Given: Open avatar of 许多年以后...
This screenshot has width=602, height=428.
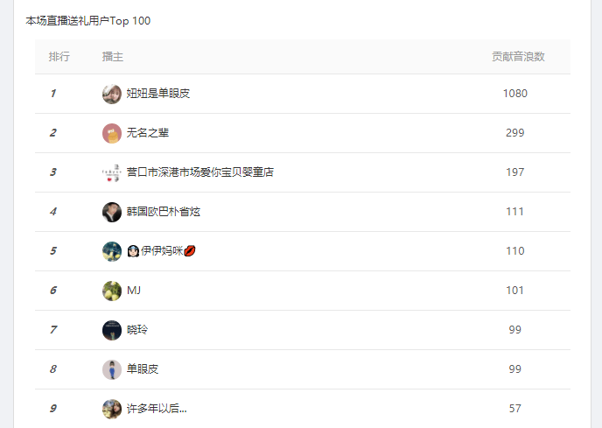Looking at the screenshot, I should coord(112,409).
